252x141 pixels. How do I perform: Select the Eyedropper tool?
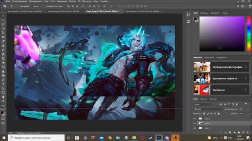pyautogui.click(x=3, y=42)
